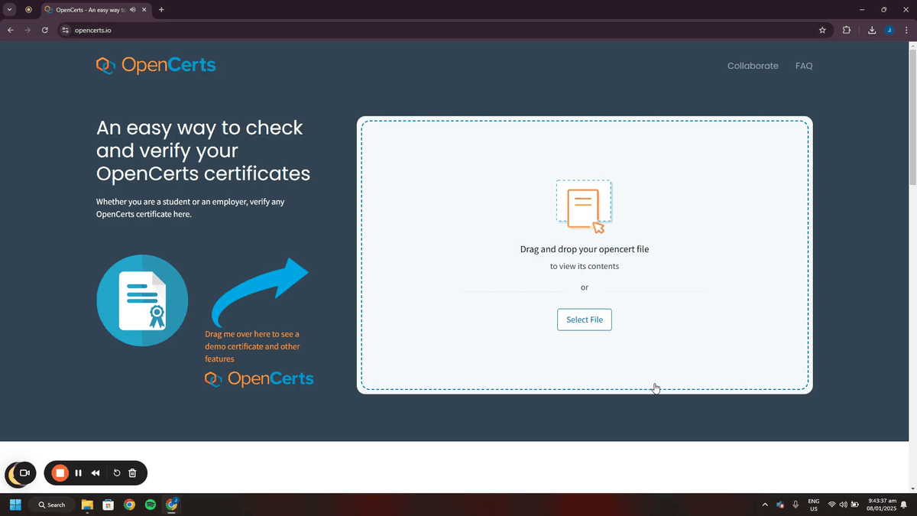
Task: Open the clock and calendar flyout
Action: (x=882, y=505)
